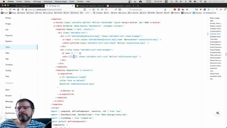Image resolution: width=227 pixels, height=128 pixels.
Task: Click the cloud icon in macOS menu bar
Action: click(x=140, y=1)
